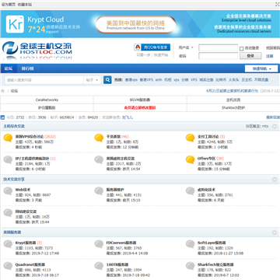
Task: Click the Quadranet服务器 forum bubble icon
Action: coord(8,266)
